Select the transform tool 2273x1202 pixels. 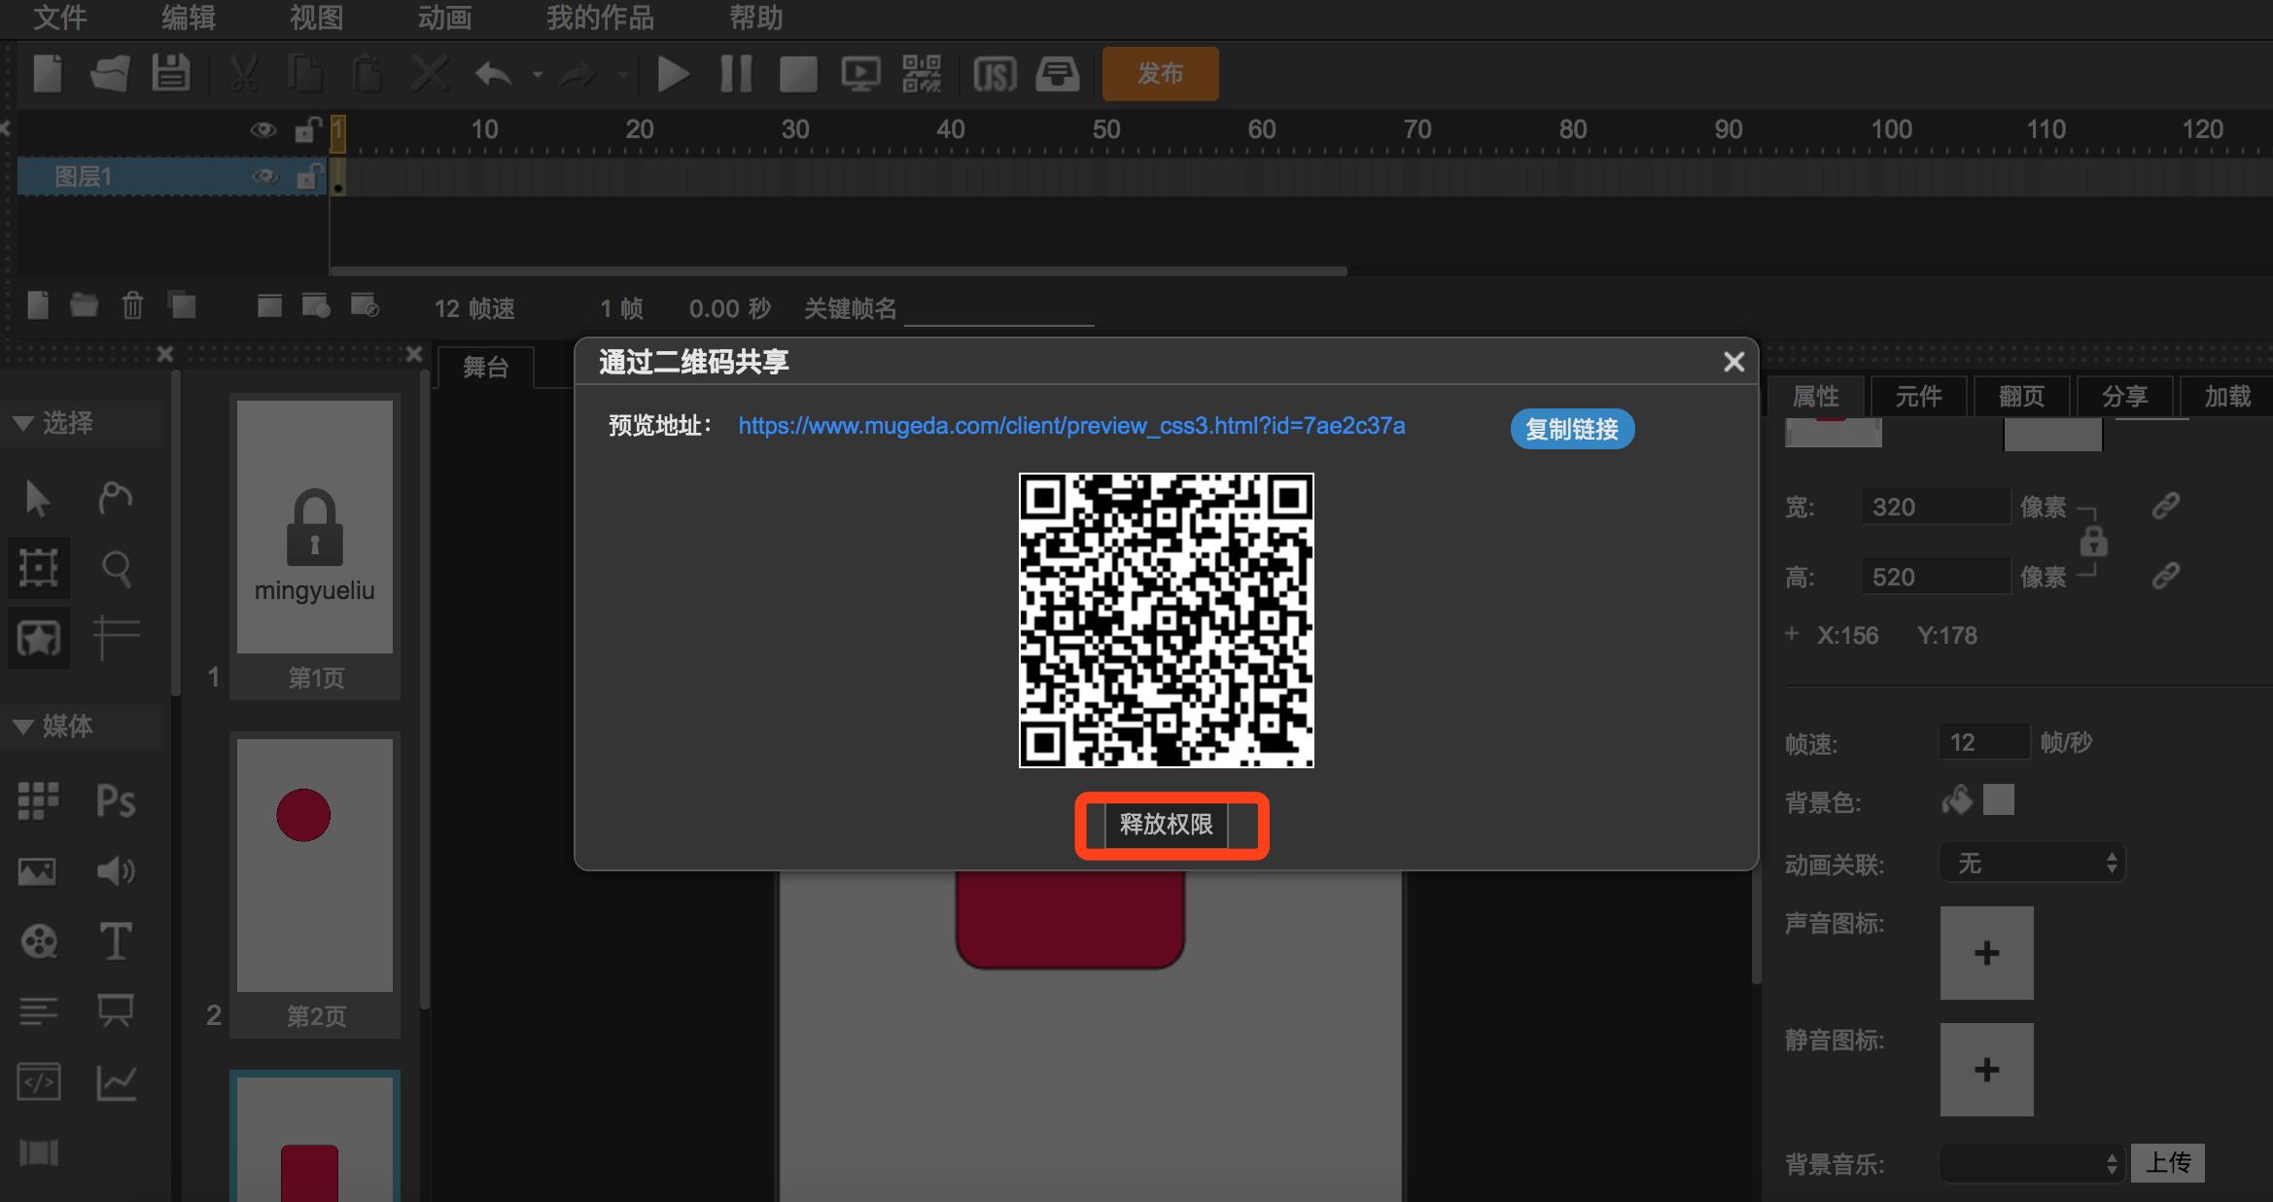click(x=38, y=567)
